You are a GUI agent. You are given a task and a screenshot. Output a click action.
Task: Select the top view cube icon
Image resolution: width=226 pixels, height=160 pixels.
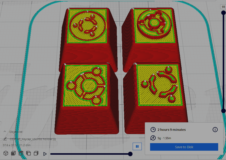[x=21, y=153]
